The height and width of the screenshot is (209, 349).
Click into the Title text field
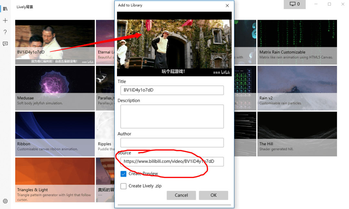point(172,90)
